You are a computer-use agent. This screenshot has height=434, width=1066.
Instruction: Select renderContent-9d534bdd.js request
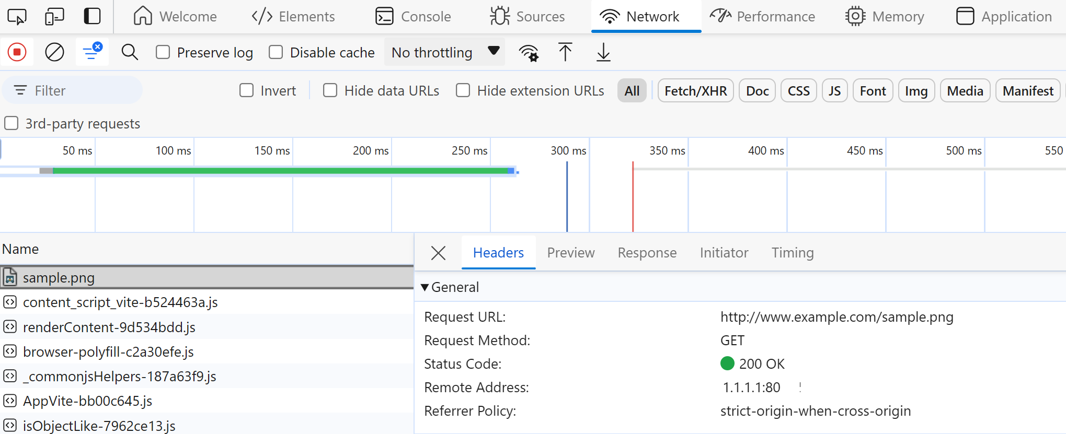tap(207, 327)
